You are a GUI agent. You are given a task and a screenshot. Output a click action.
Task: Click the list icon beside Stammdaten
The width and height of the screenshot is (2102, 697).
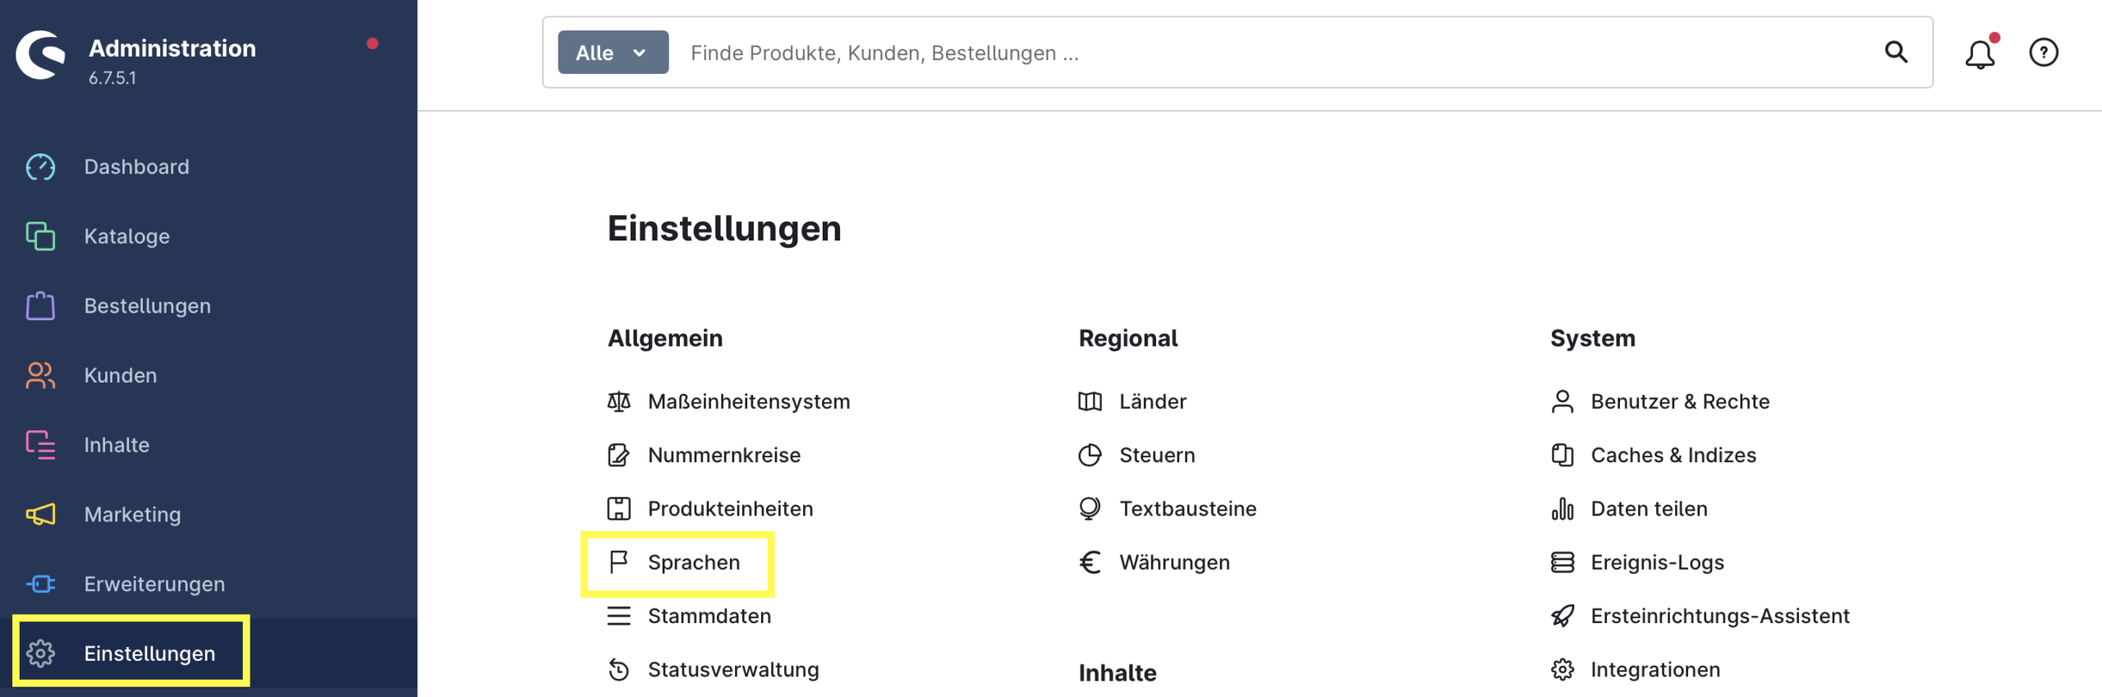pos(619,616)
